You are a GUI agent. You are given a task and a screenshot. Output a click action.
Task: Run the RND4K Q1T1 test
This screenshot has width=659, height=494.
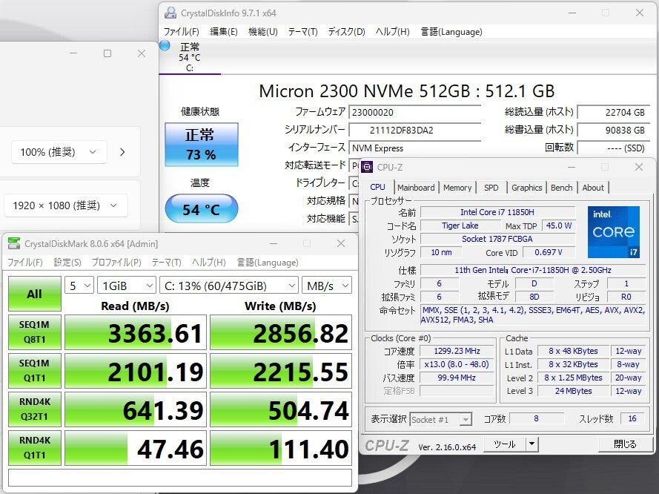[x=34, y=448]
